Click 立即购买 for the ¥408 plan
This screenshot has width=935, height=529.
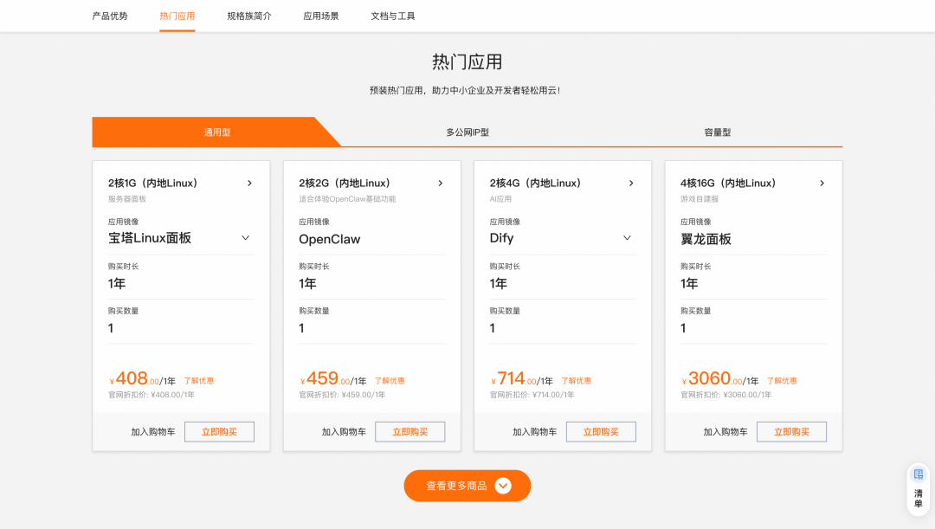tap(219, 432)
